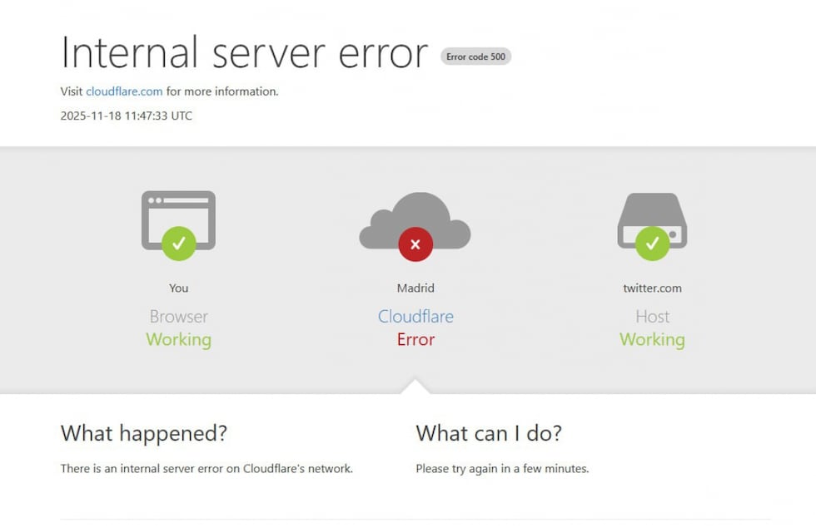The height and width of the screenshot is (532, 816).
Task: Click the green checkmark on the browser icon
Action: point(178,244)
